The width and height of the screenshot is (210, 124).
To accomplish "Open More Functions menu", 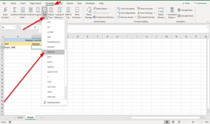I will tap(77, 13).
